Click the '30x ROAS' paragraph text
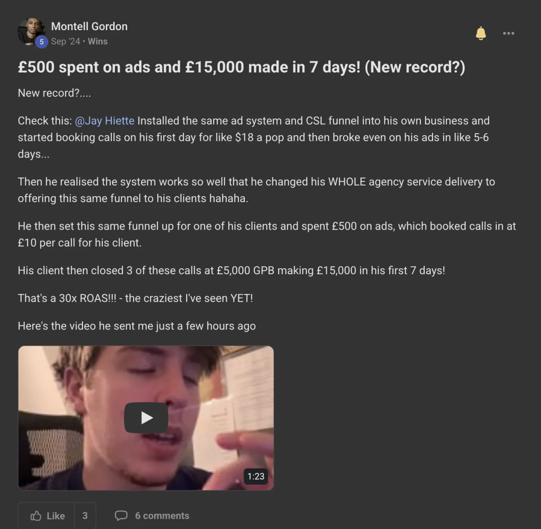Image resolution: width=541 pixels, height=529 pixels. click(135, 298)
